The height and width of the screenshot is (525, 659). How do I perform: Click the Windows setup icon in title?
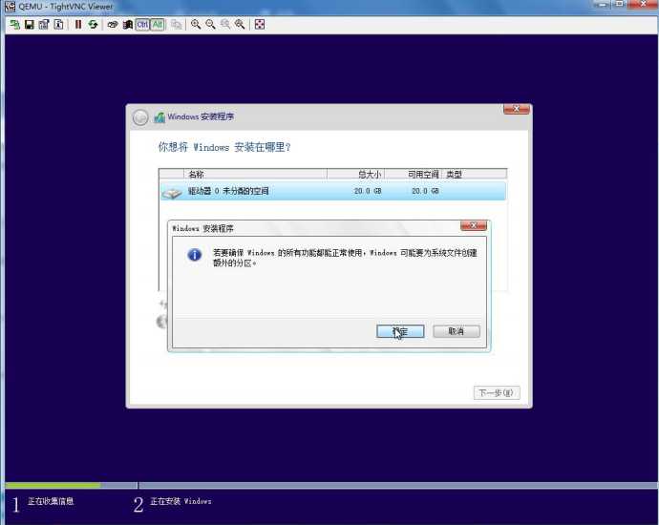click(x=159, y=117)
